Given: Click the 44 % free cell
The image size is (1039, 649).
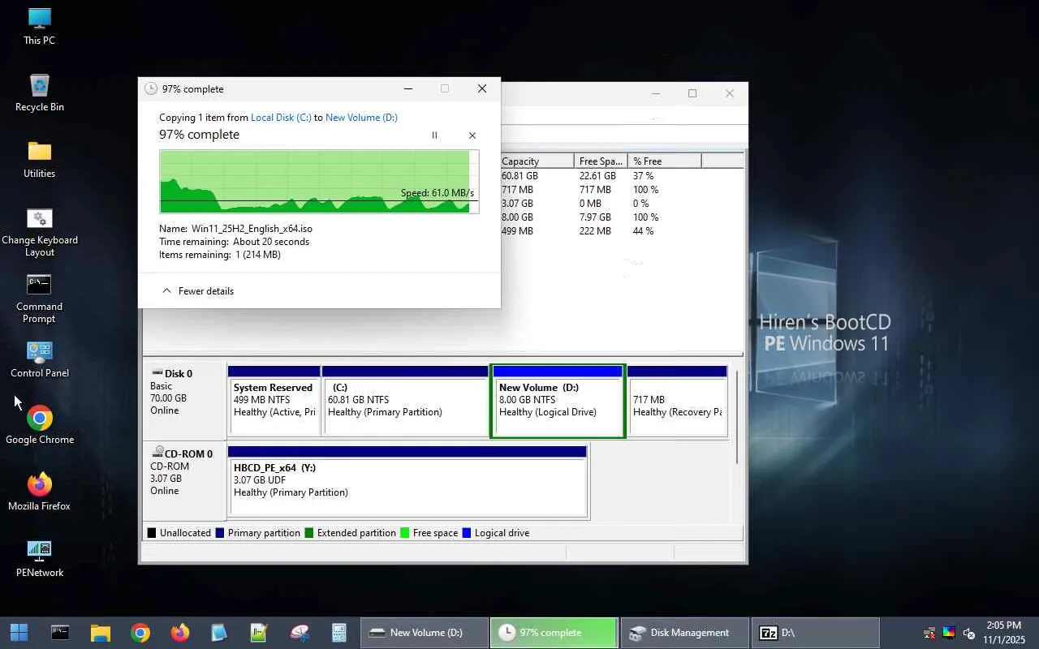Looking at the screenshot, I should pos(643,231).
